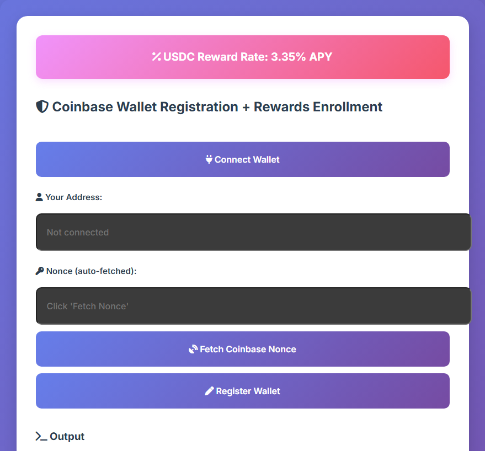Click the Rewards Enrollment part of the title
The image size is (485, 451).
tap(318, 107)
